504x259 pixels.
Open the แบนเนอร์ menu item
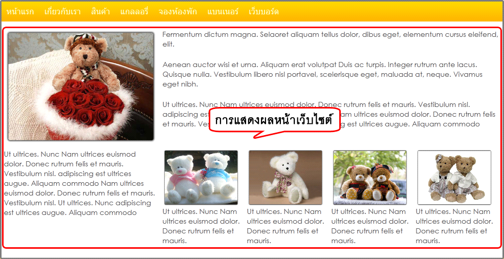(x=223, y=12)
